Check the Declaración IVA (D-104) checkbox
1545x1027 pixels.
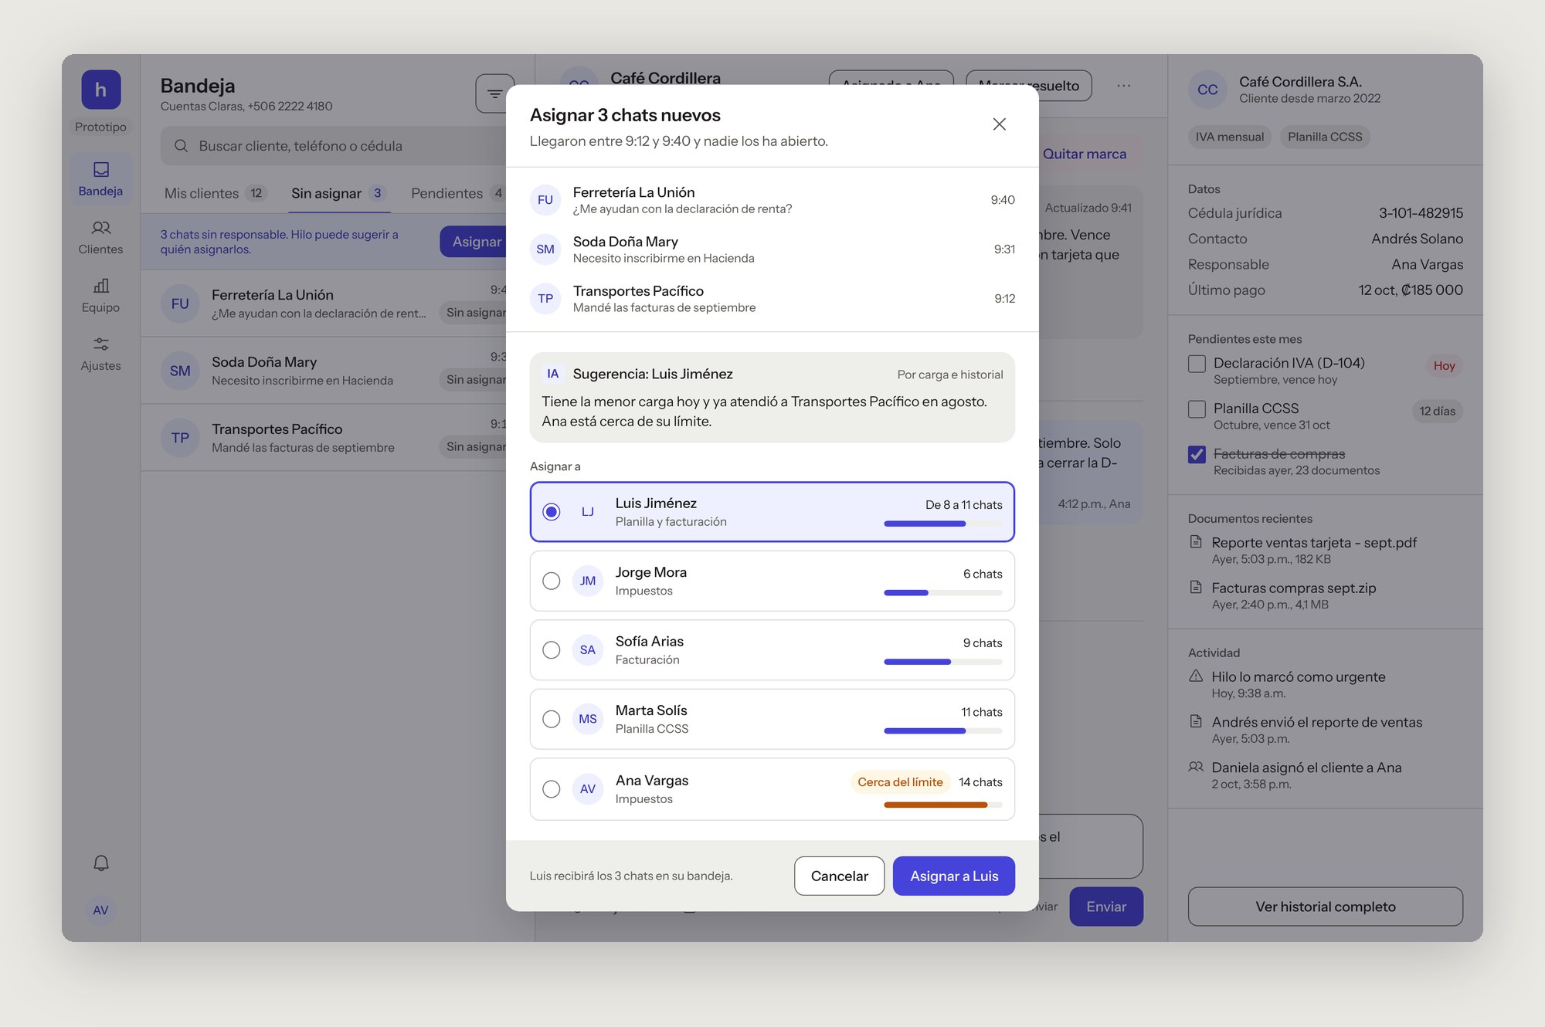click(x=1197, y=364)
